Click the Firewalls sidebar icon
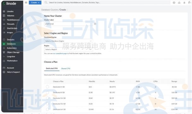This screenshot has height=114, width=192. (x=4, y=24)
